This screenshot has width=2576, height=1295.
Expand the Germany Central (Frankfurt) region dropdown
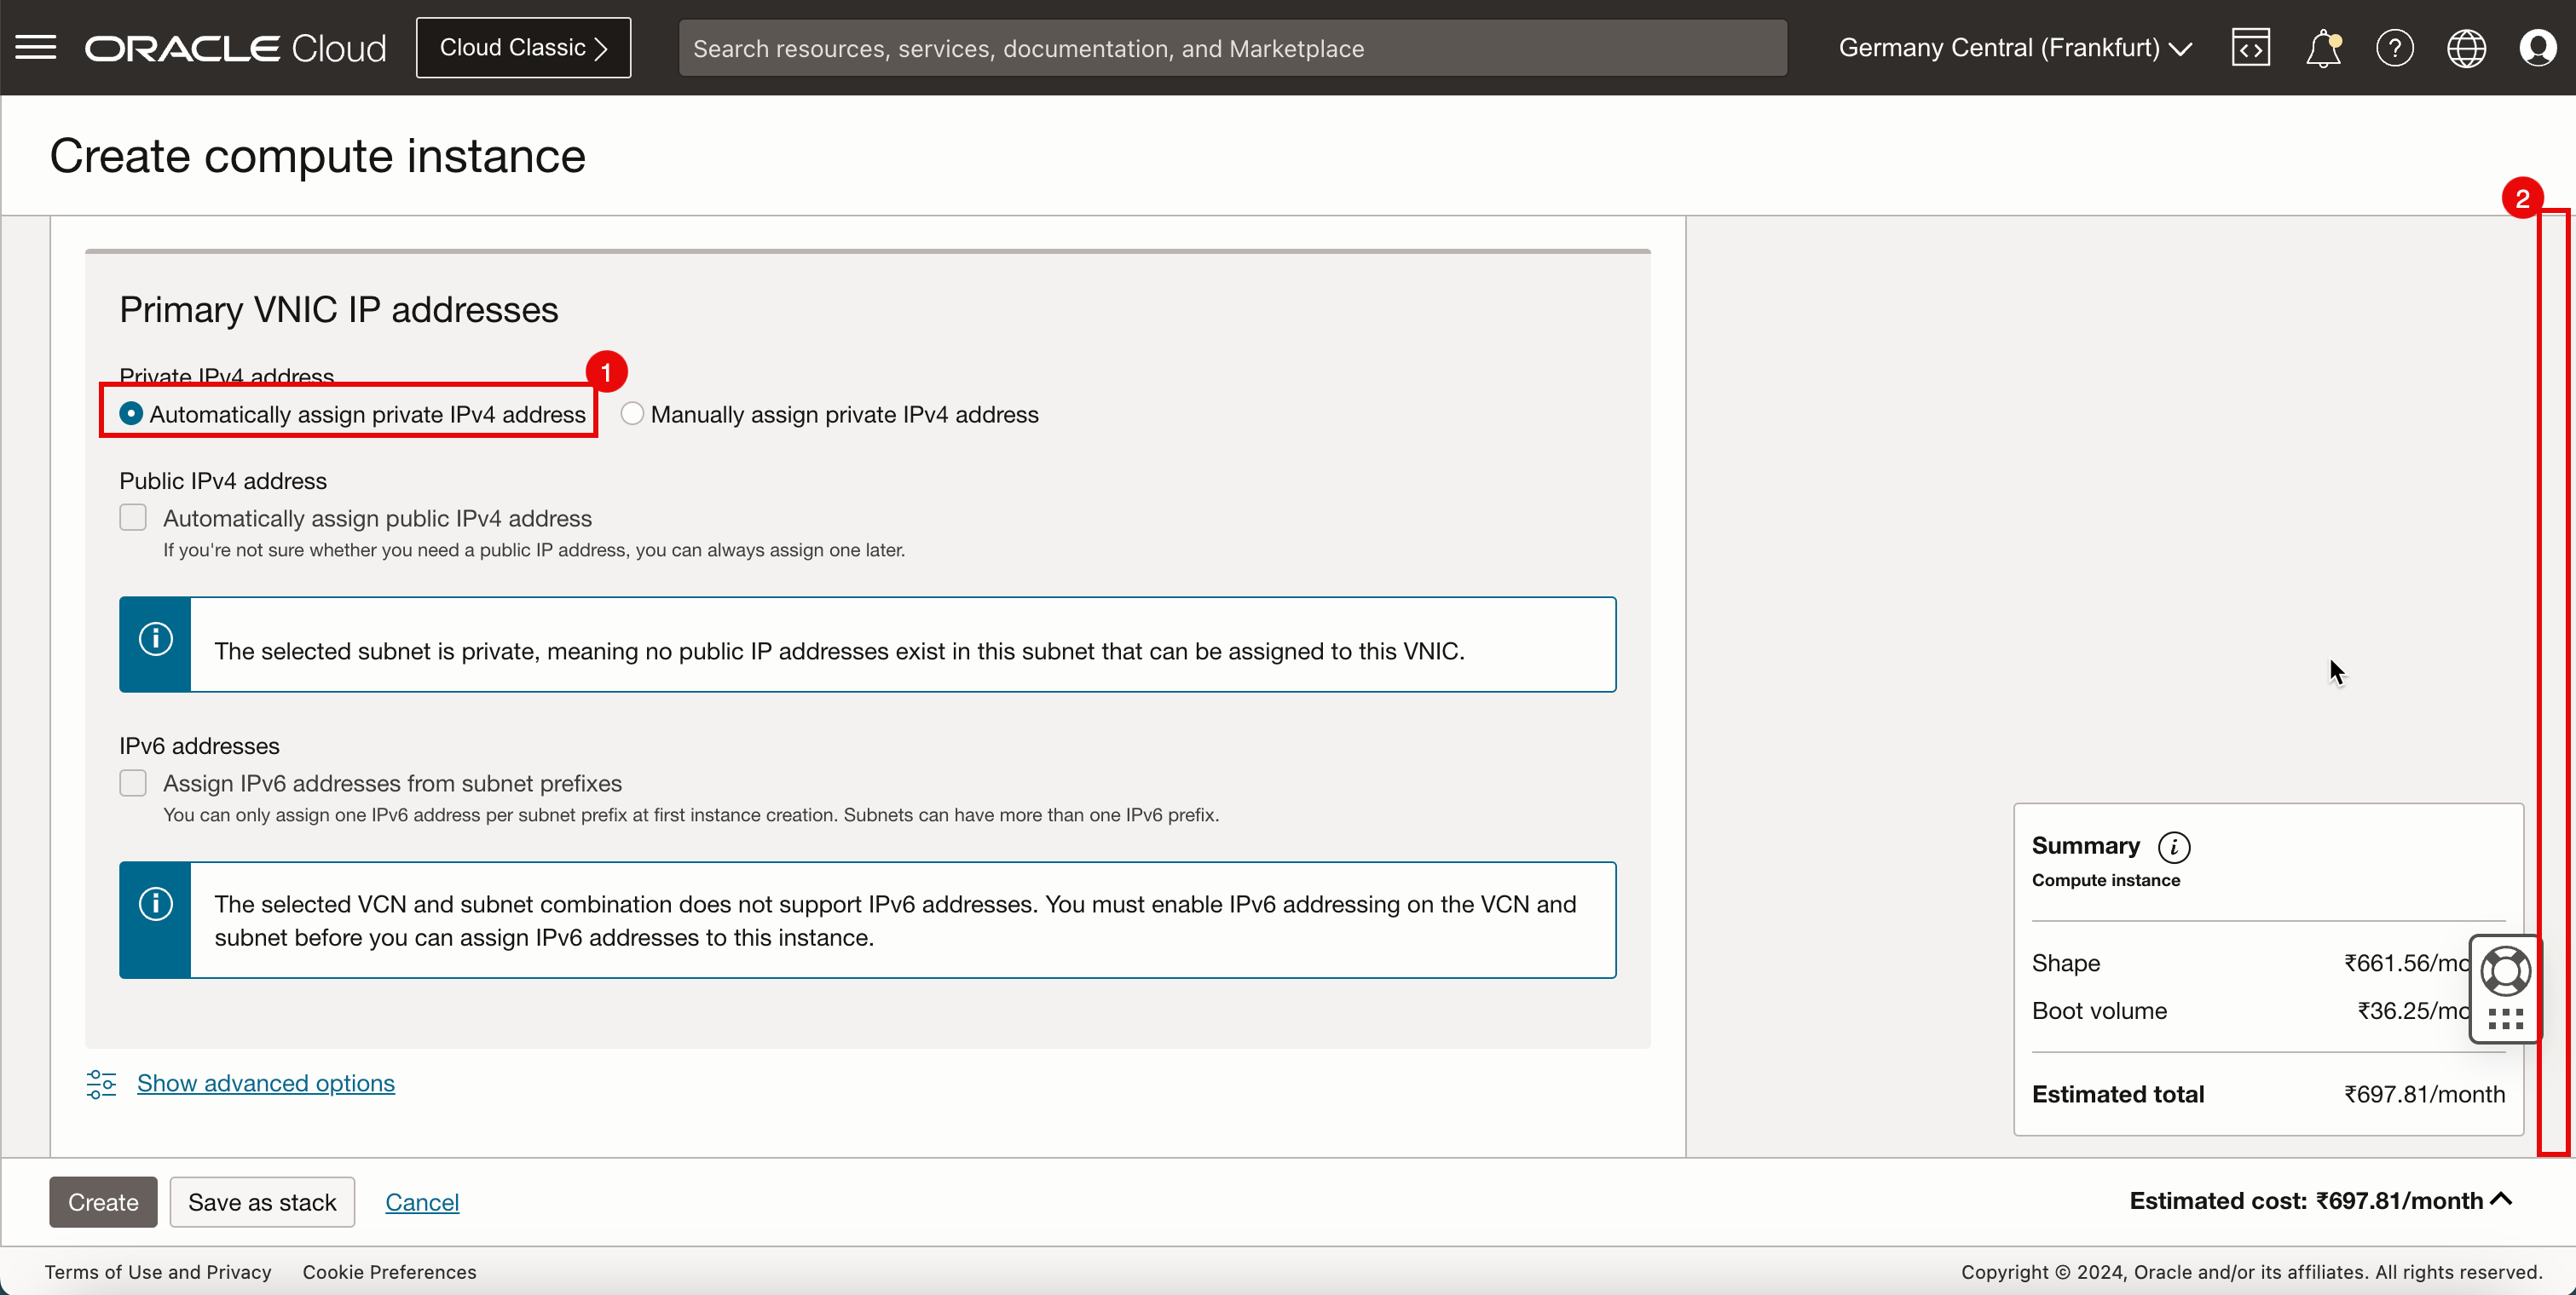tap(2014, 48)
